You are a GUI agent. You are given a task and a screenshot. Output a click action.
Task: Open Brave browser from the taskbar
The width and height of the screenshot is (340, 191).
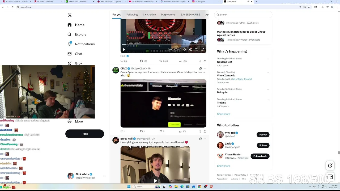211,187
